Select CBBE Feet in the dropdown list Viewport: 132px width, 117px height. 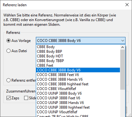tap(78, 65)
